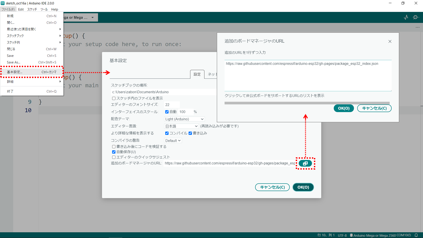The height and width of the screenshot is (238, 423).
Task: Click キャンセル(C) in the preferences dialog
Action: [272, 187]
